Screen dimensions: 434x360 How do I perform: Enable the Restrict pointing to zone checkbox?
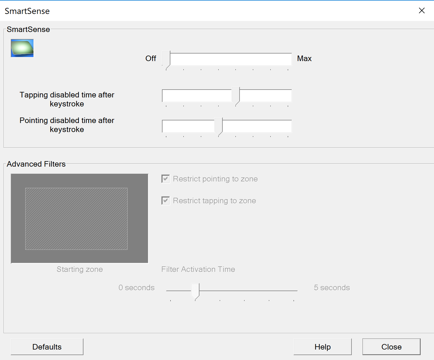click(165, 179)
